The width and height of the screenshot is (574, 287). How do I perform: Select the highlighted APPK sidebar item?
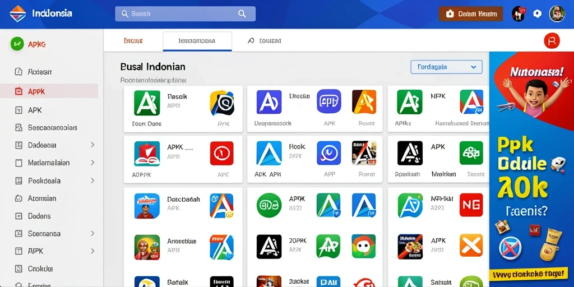(x=49, y=91)
